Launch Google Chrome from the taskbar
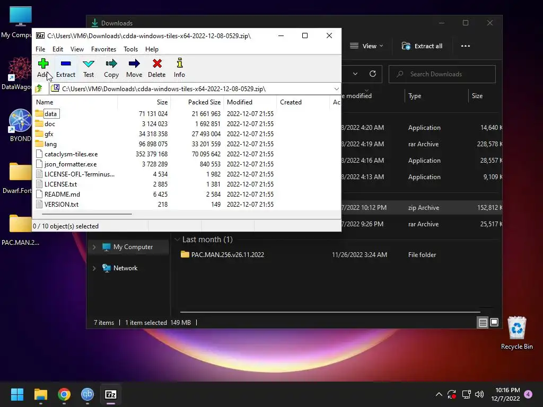 [x=64, y=394]
